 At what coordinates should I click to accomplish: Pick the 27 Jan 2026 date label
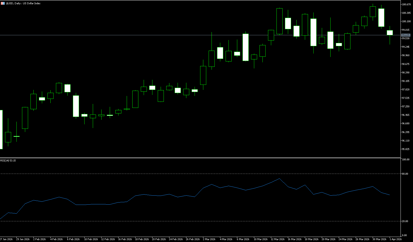(6, 239)
